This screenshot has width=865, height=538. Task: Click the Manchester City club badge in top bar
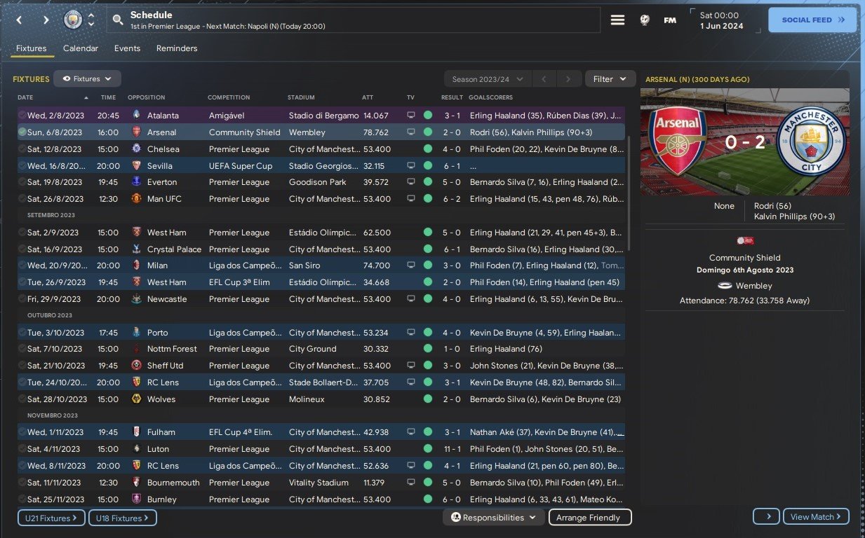[73, 20]
